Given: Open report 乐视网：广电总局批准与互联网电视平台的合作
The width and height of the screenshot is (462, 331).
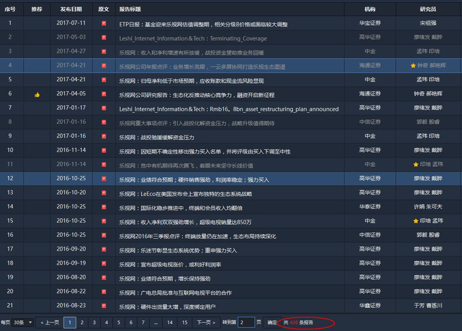Looking at the screenshot, I should tap(176, 293).
